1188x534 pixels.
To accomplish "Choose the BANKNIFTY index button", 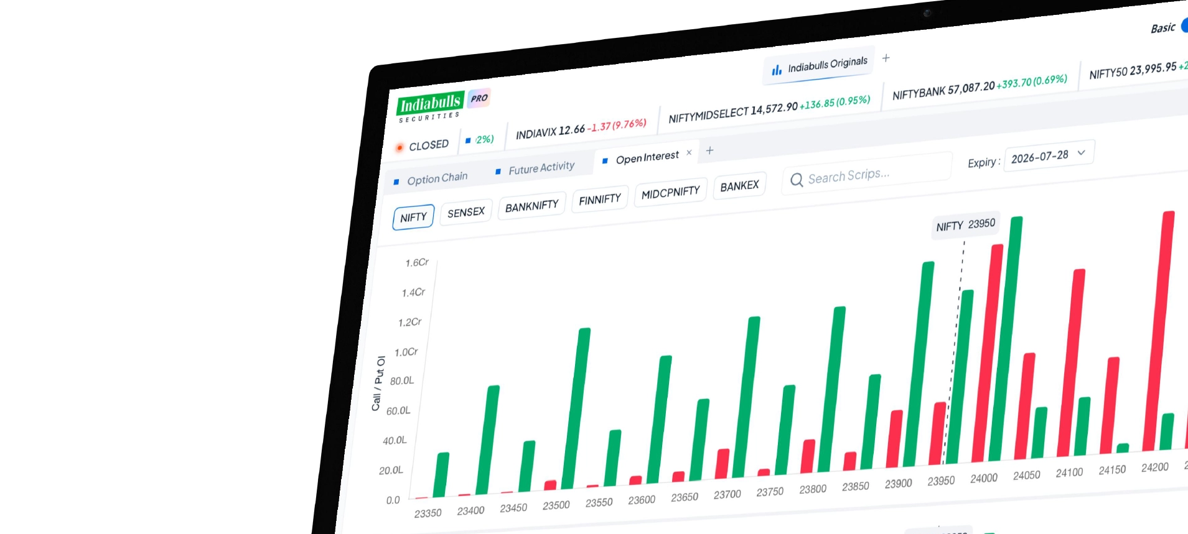I will click(532, 206).
